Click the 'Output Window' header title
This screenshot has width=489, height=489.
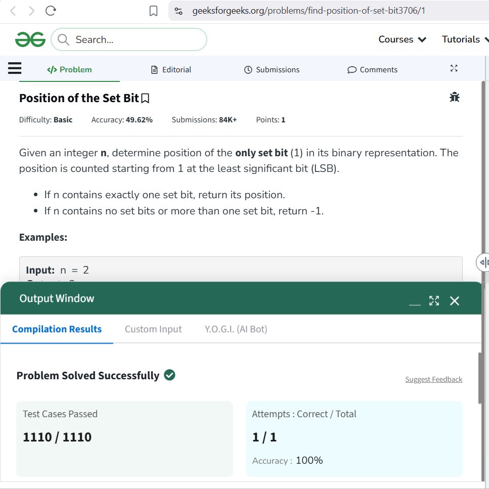pos(57,298)
